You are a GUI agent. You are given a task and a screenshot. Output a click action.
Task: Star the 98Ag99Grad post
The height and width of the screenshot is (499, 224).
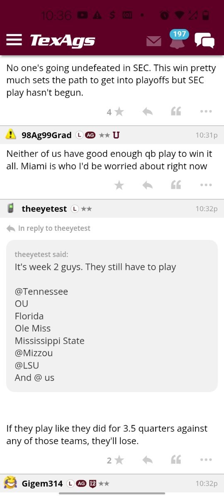click(119, 185)
